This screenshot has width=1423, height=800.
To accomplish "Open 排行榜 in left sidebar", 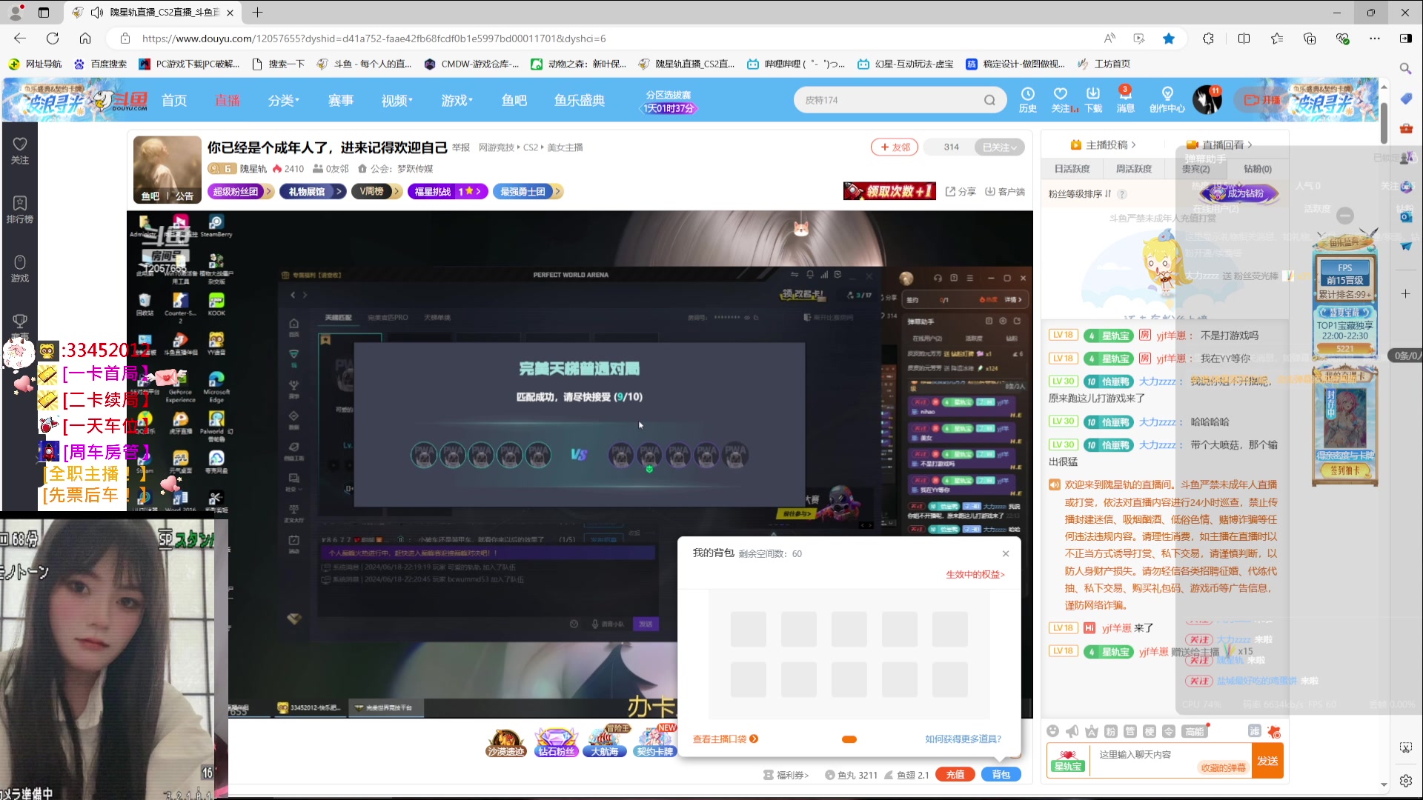I will click(20, 210).
